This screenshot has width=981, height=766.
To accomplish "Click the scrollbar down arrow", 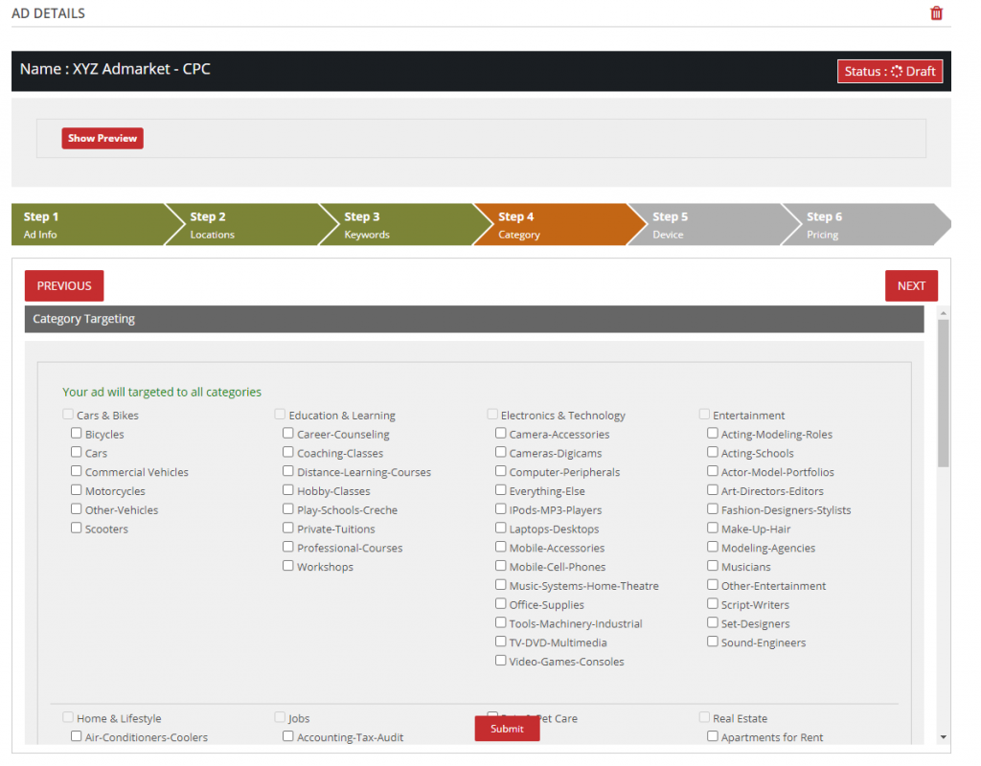I will click(944, 737).
